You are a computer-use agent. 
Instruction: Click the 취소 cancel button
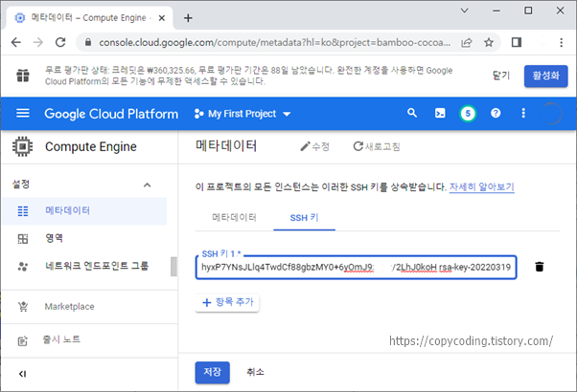(x=255, y=372)
